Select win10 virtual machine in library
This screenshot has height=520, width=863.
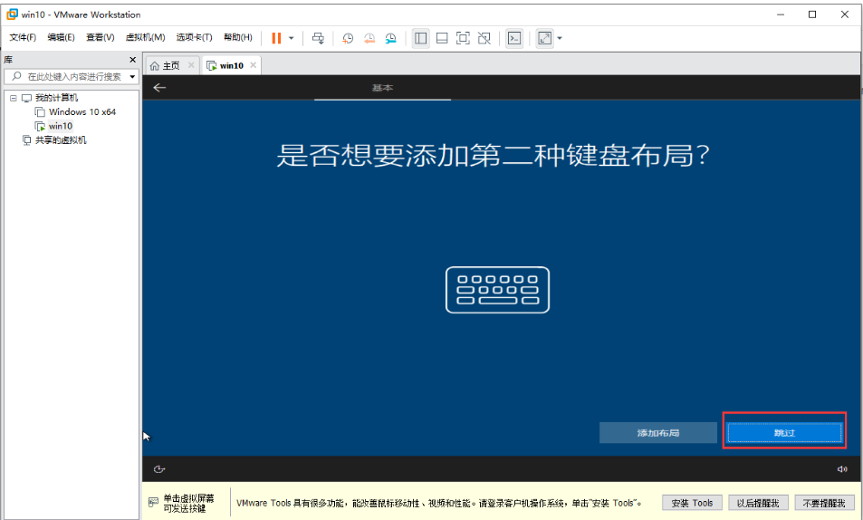tap(60, 126)
